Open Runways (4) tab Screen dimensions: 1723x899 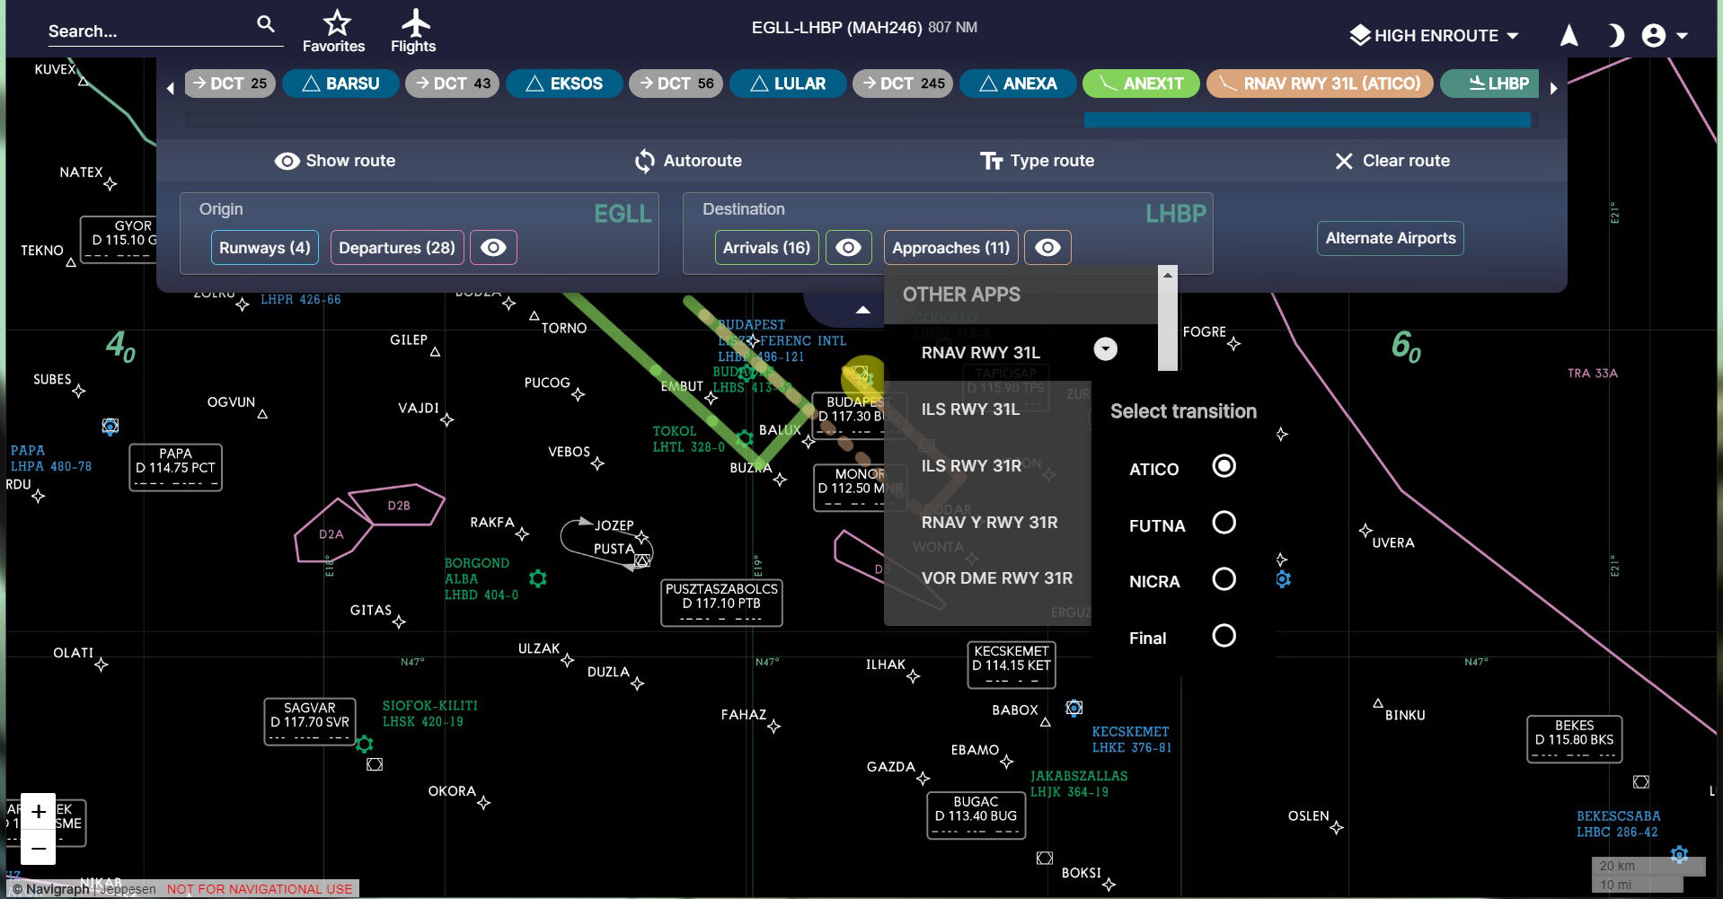pyautogui.click(x=264, y=248)
